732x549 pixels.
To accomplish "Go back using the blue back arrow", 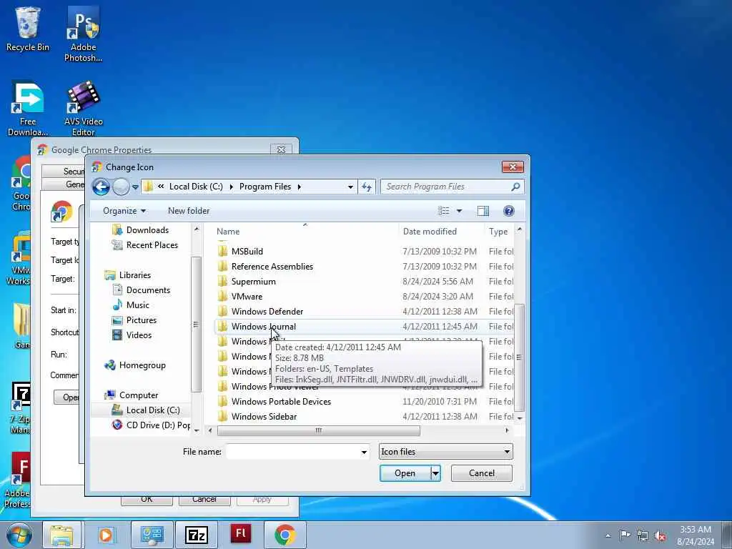I will coord(101,187).
